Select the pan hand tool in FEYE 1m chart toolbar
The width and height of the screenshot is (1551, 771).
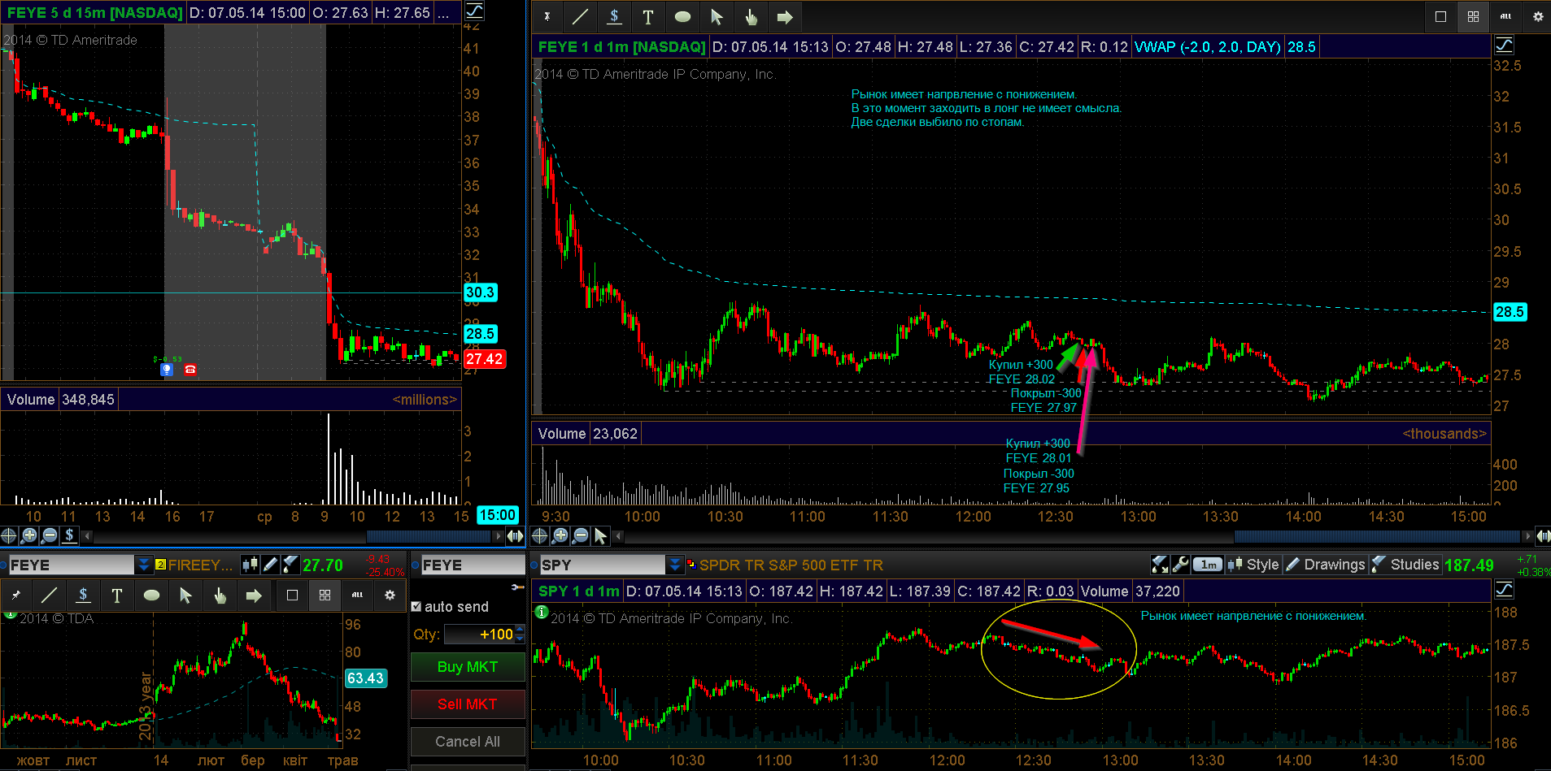pyautogui.click(x=751, y=16)
